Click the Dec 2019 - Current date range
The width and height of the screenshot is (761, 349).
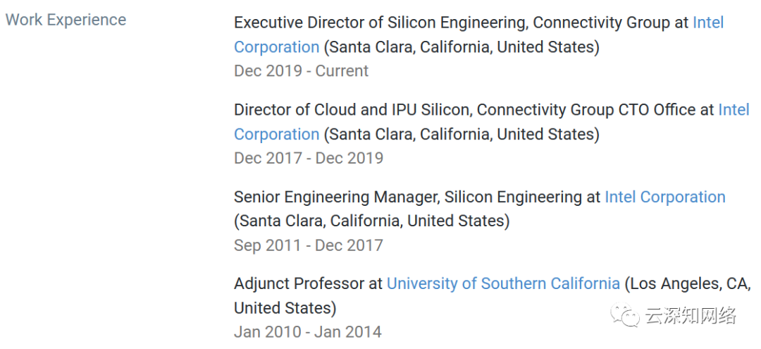point(302,71)
